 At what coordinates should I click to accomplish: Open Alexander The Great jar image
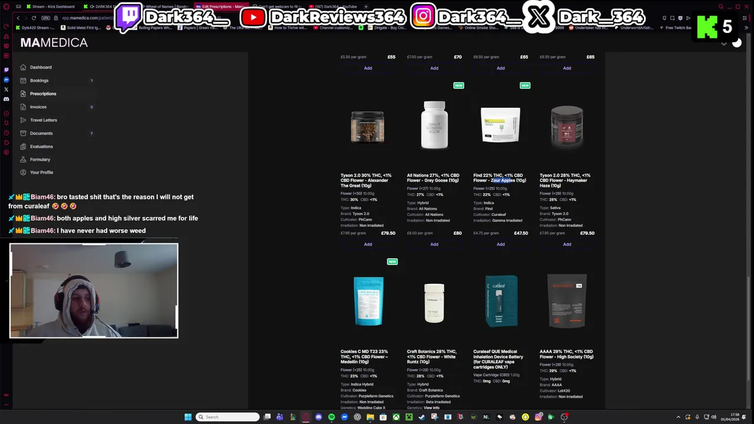click(368, 127)
